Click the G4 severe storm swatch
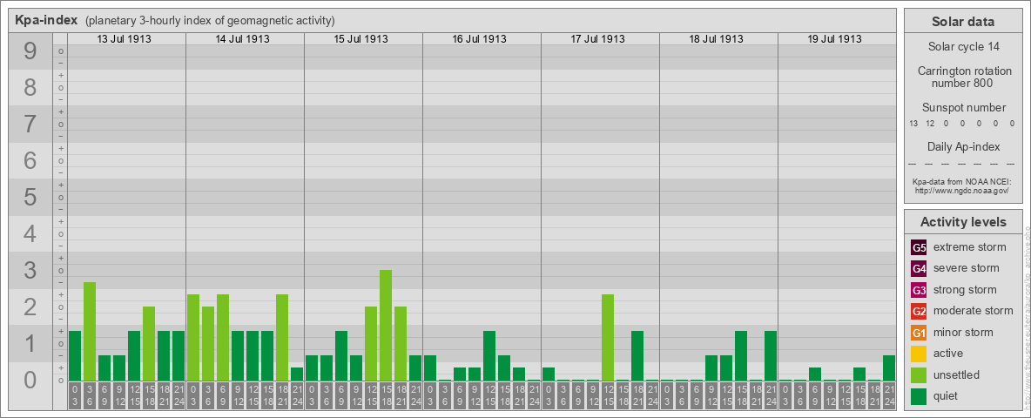Viewport: 1031px width, 418px height. pyautogui.click(x=920, y=268)
